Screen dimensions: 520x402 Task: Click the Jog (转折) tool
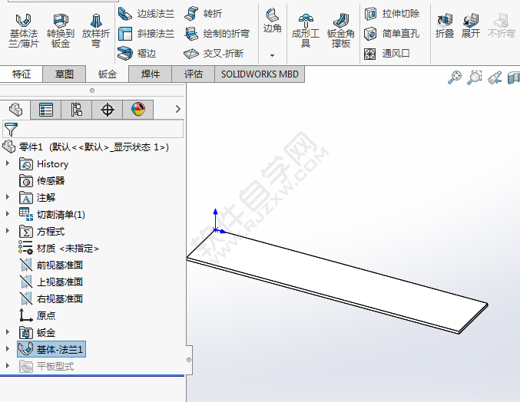click(x=203, y=14)
